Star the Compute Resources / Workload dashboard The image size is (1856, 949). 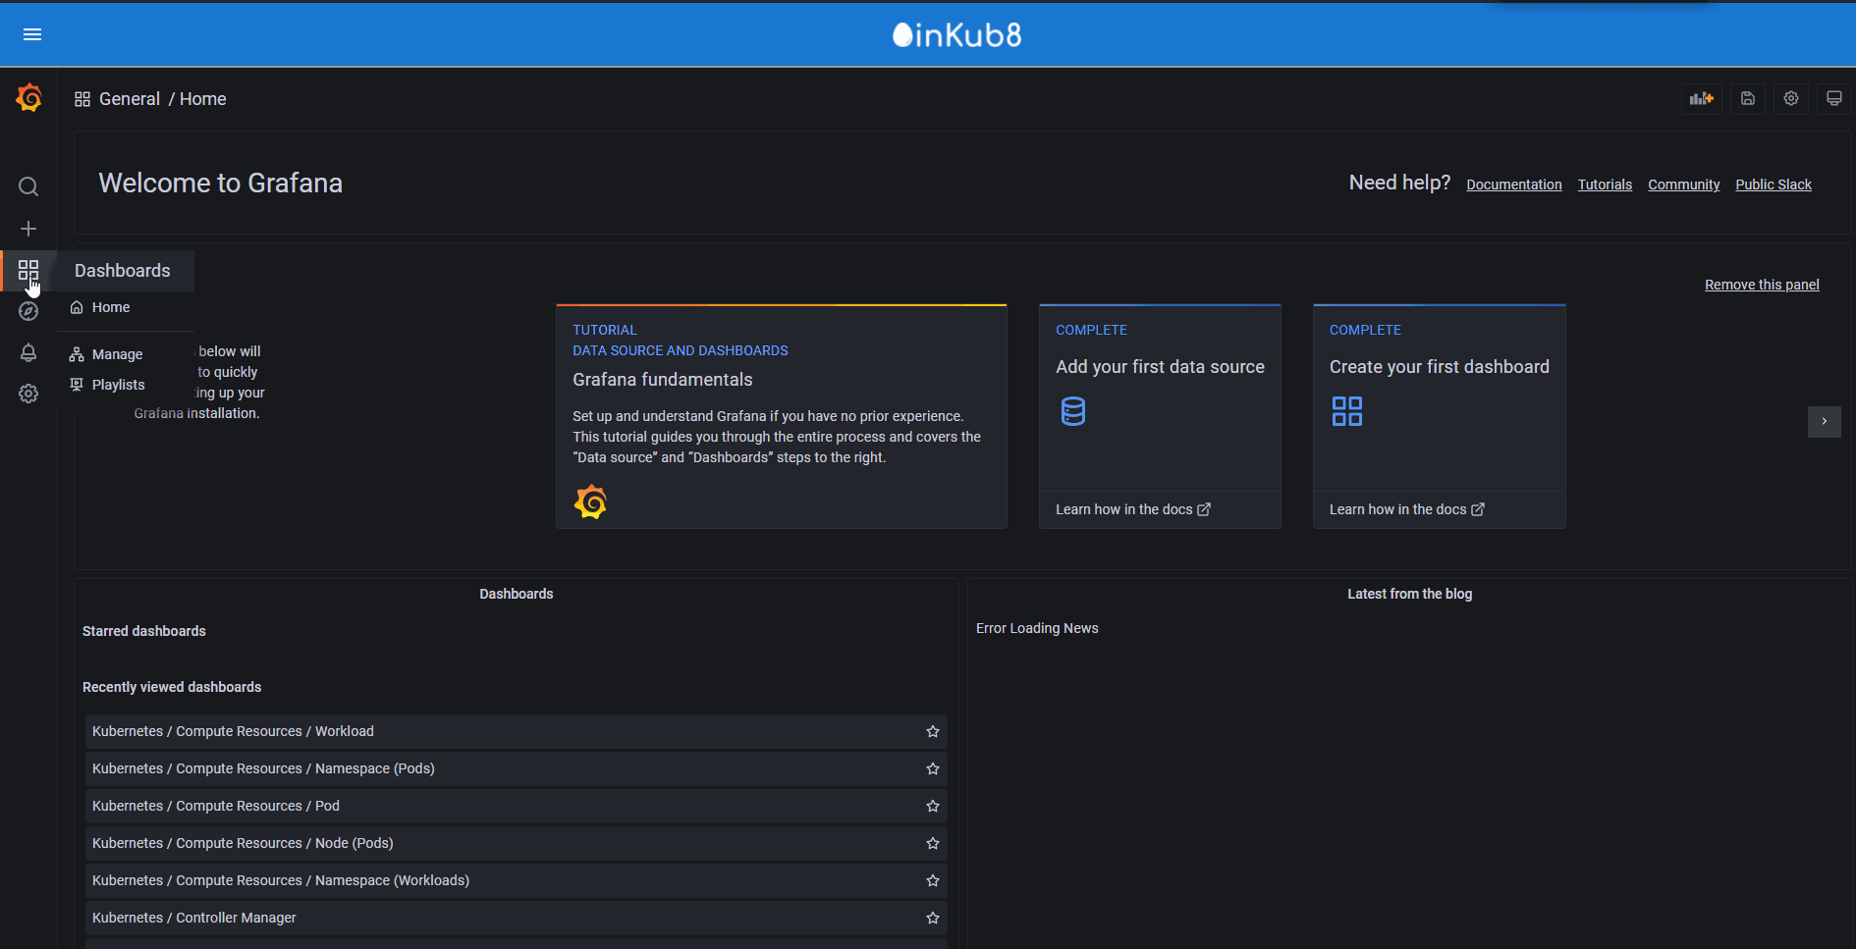pyautogui.click(x=933, y=731)
